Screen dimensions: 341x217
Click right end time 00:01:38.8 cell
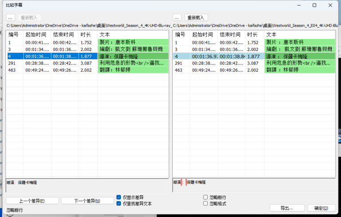click(232, 56)
